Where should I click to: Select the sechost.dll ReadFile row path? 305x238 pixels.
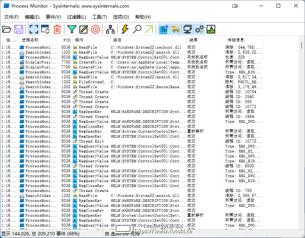click(x=146, y=48)
